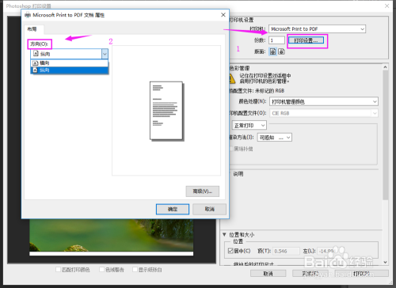Click the 份数 copies input field
This screenshot has width=396, height=288.
(x=276, y=40)
